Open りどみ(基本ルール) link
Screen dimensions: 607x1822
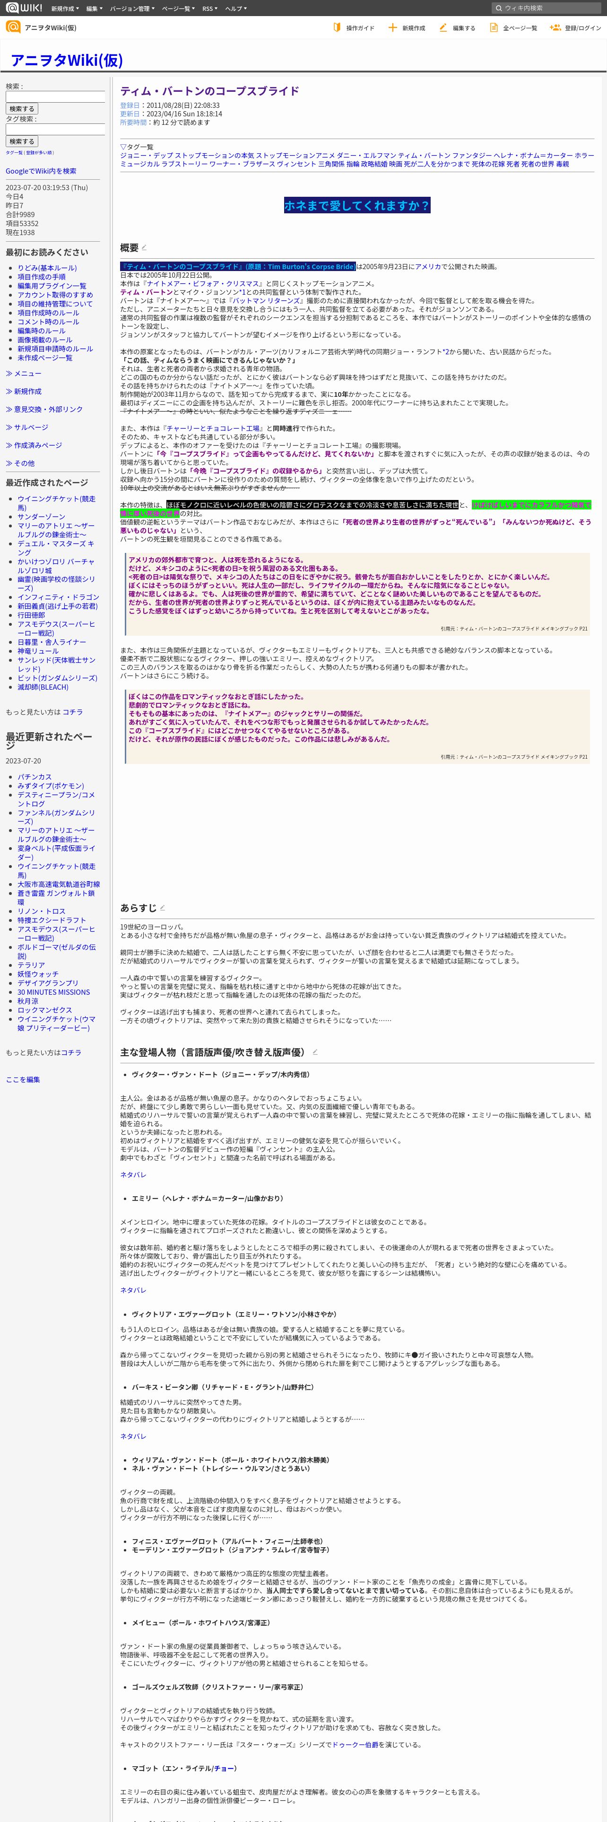pyautogui.click(x=47, y=268)
